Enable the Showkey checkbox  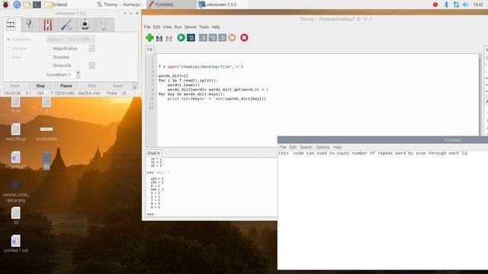[49, 57]
